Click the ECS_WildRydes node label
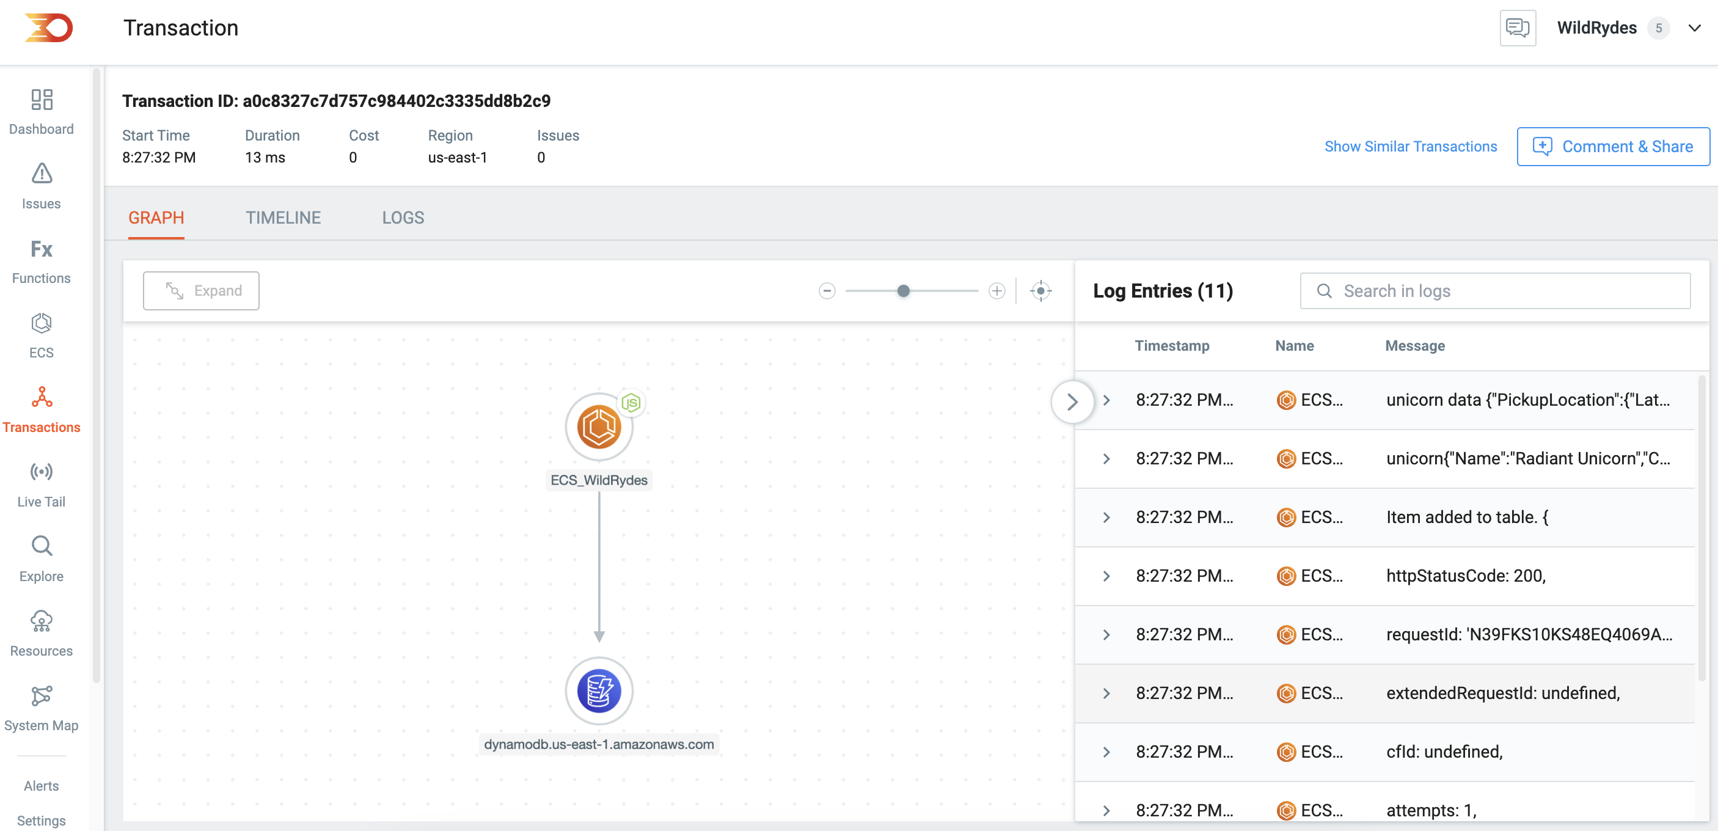The width and height of the screenshot is (1718, 831). pos(599,480)
